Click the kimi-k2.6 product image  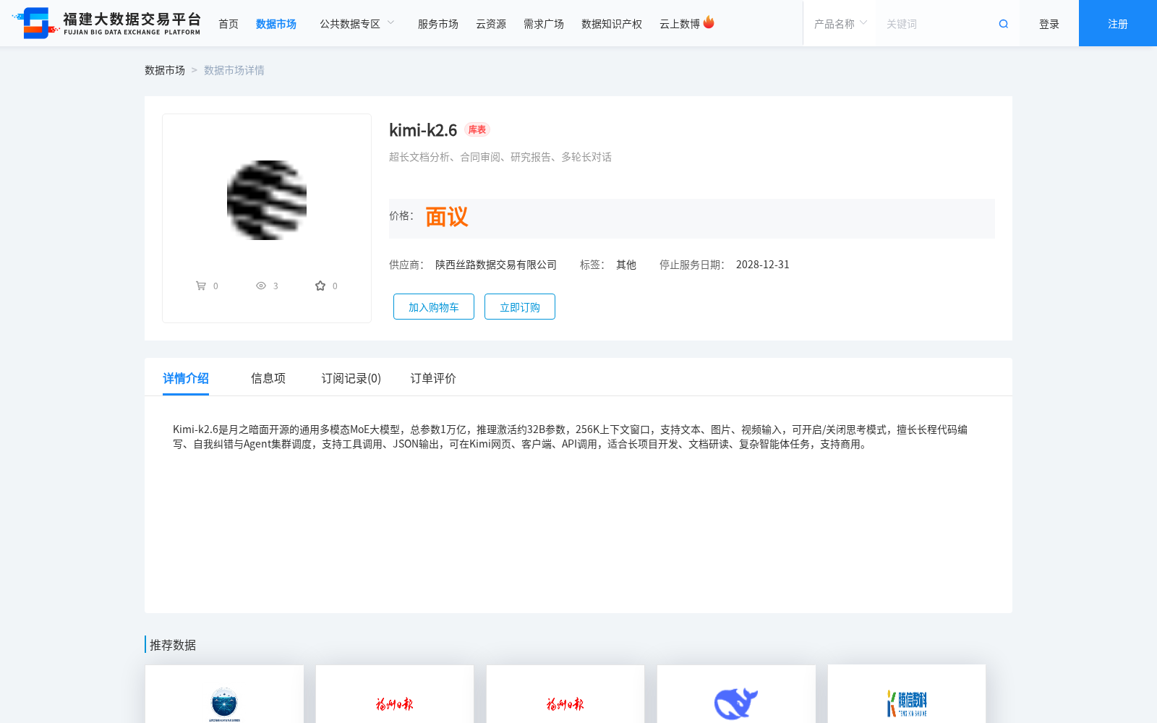tap(267, 200)
